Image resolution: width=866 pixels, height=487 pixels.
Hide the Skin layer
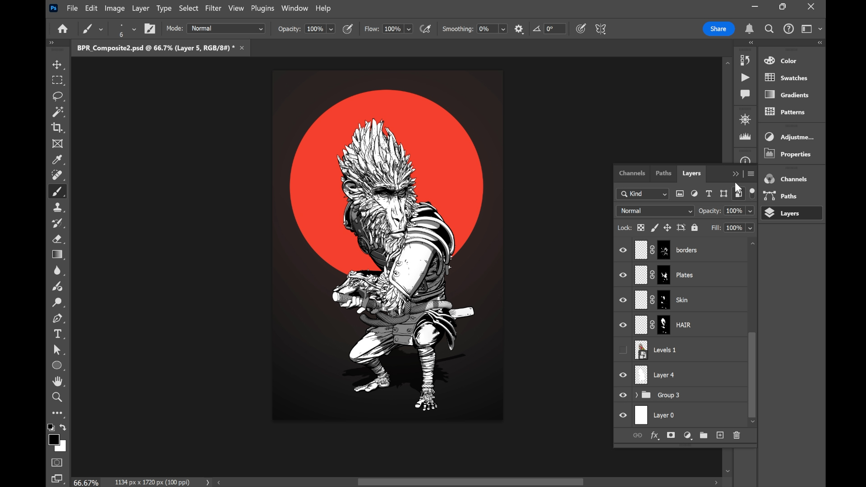tap(623, 300)
